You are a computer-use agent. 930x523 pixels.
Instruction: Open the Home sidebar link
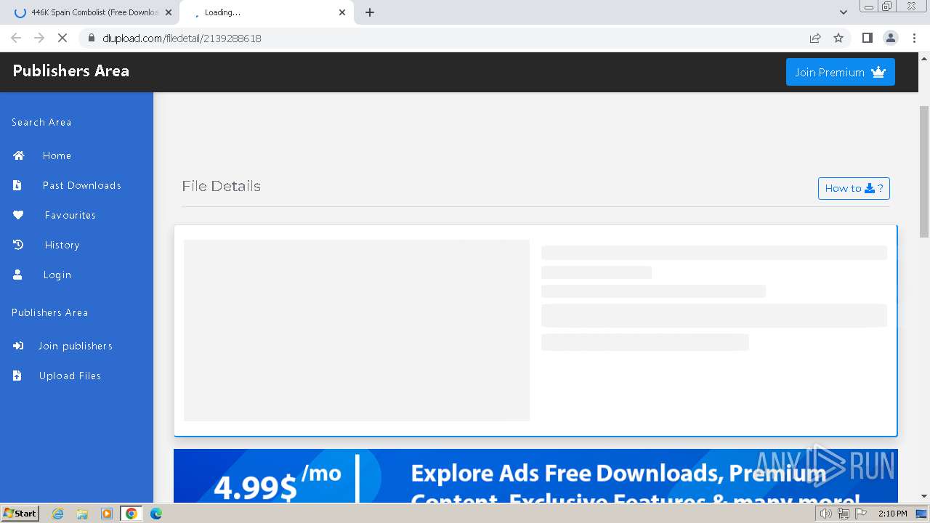[57, 155]
